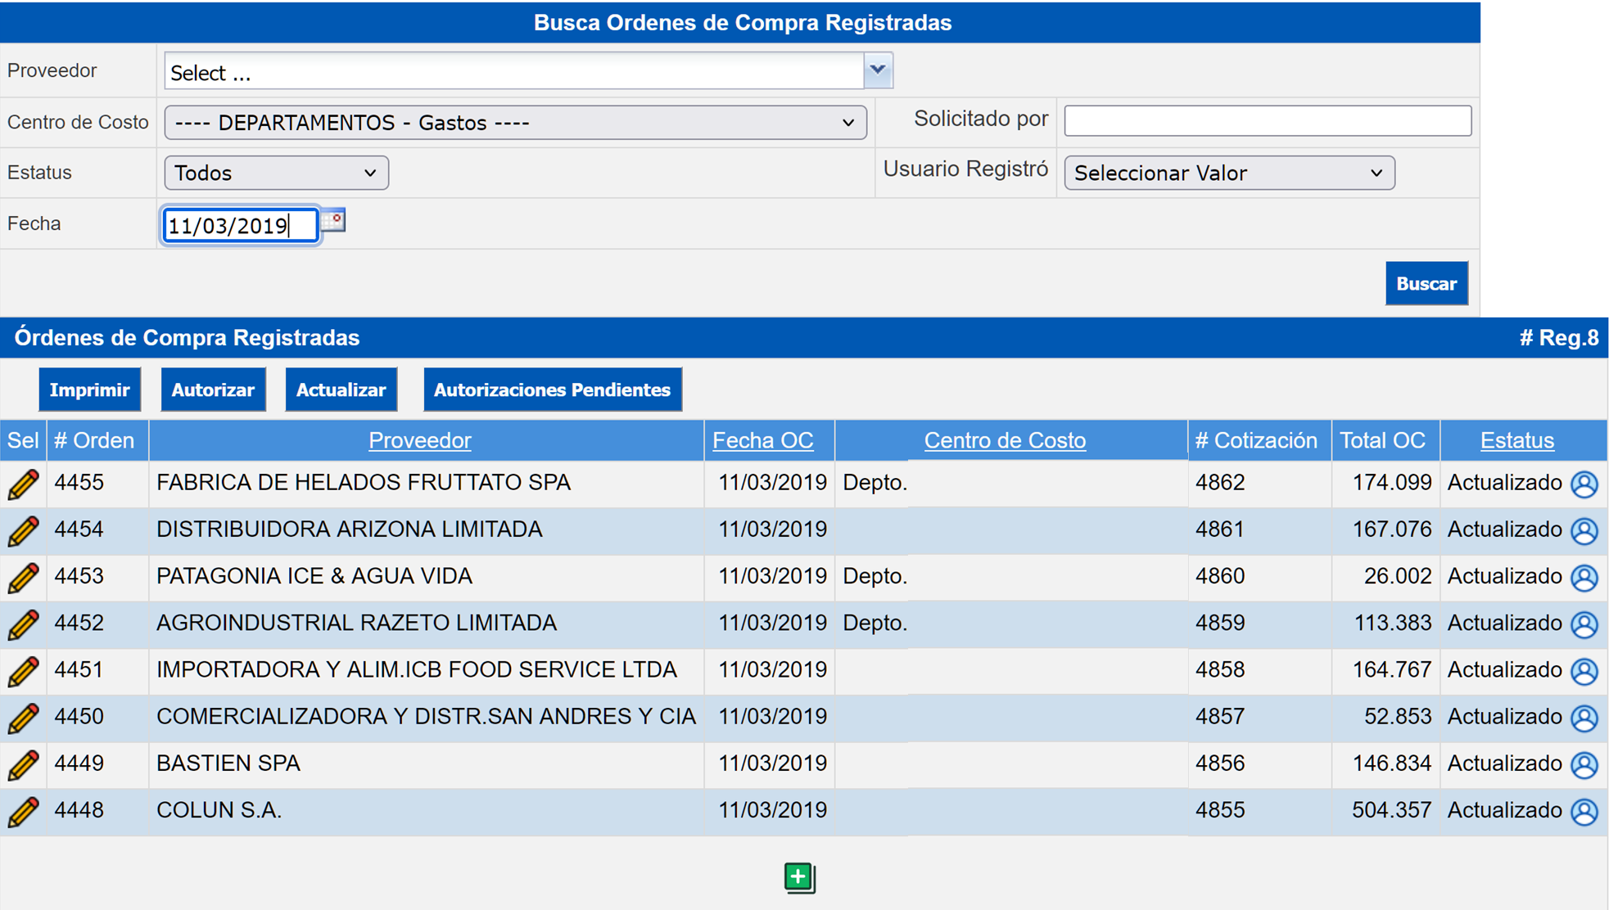Click total value 504.357

point(1391,809)
